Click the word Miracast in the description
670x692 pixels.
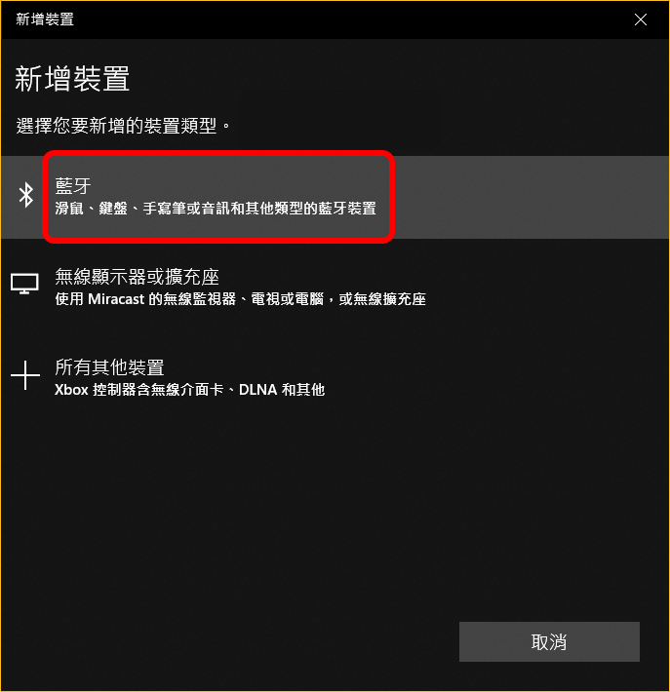pos(116,299)
